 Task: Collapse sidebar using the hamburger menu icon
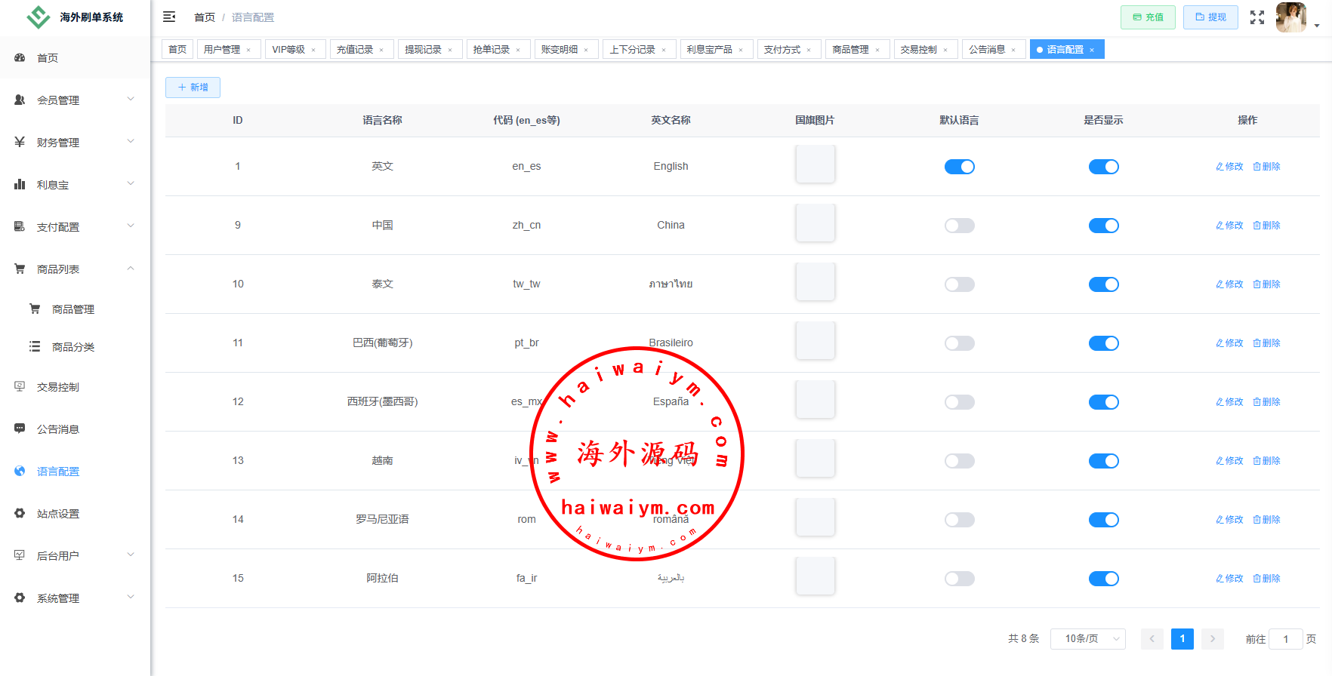tap(169, 17)
